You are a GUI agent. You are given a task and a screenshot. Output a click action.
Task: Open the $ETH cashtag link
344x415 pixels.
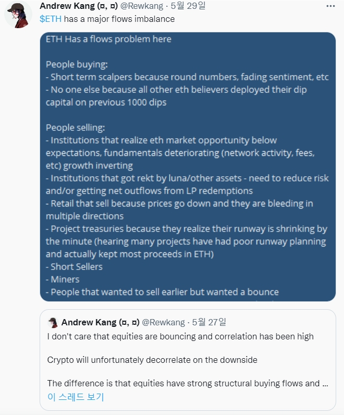tap(51, 19)
